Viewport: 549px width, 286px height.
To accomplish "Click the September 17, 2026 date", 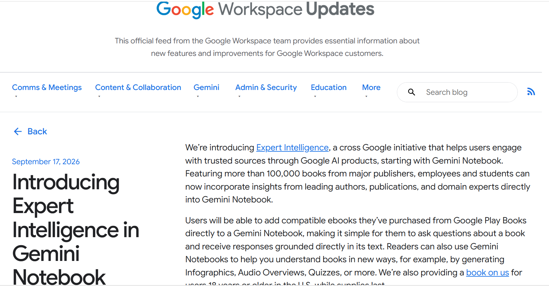I will pos(46,162).
